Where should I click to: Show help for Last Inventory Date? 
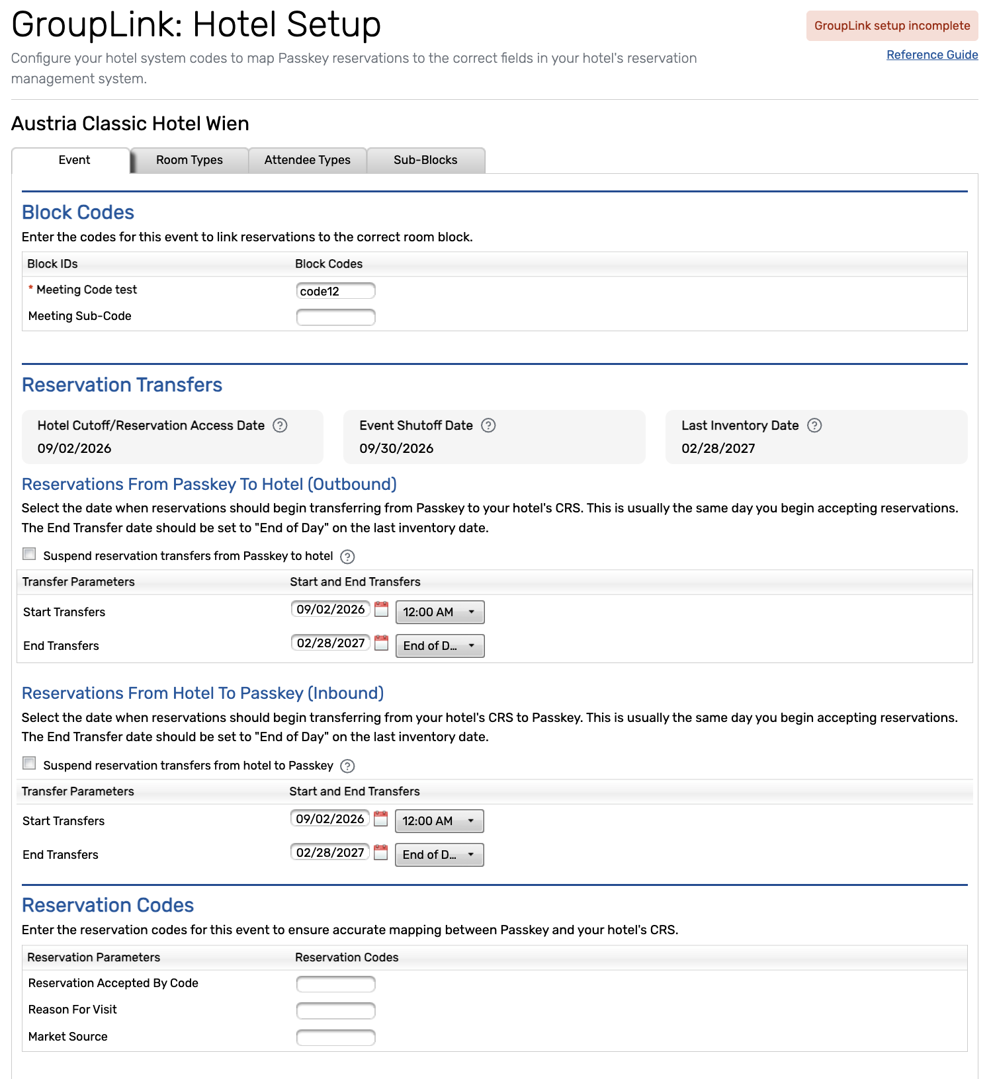(815, 425)
